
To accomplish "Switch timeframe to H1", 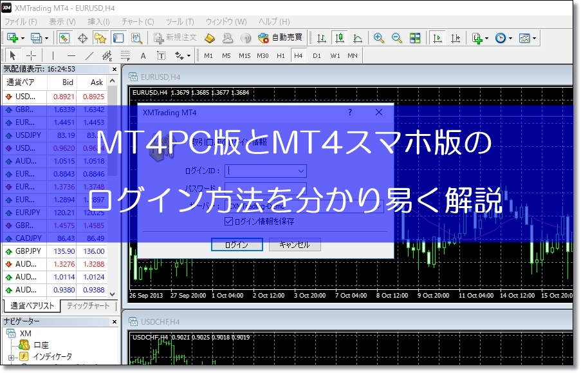I will click(x=281, y=55).
